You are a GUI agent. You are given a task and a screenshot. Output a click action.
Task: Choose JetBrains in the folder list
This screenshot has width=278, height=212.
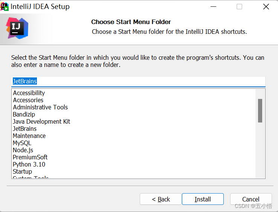24,129
